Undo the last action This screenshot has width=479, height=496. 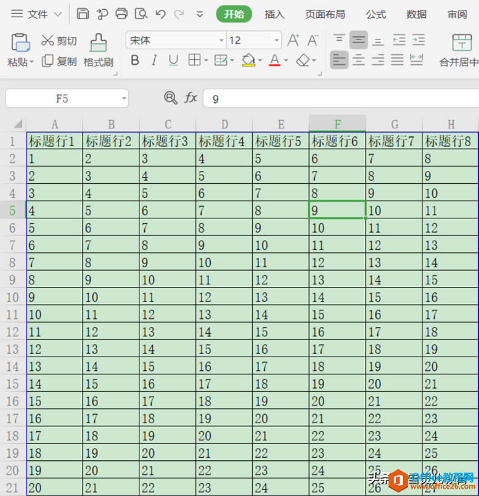[161, 14]
